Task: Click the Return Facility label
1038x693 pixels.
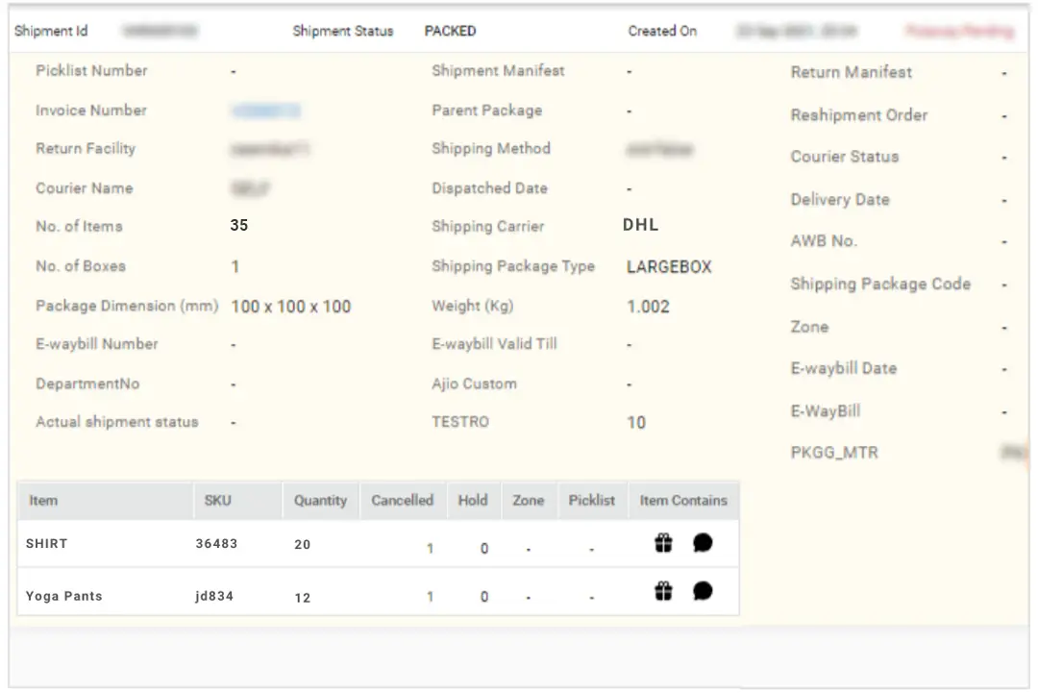Action: click(86, 149)
